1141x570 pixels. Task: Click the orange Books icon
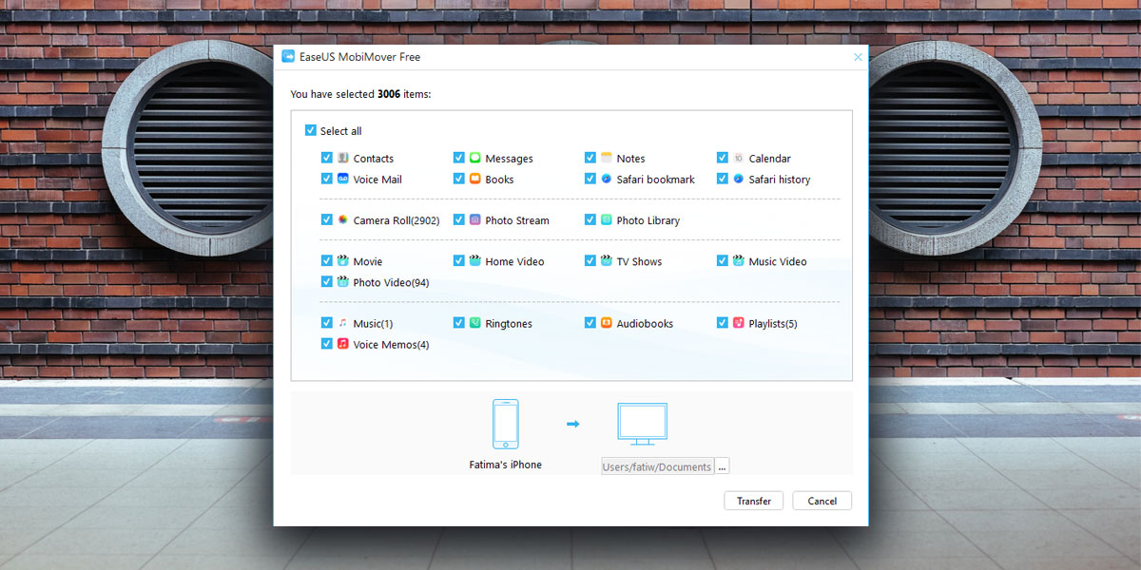[x=474, y=179]
